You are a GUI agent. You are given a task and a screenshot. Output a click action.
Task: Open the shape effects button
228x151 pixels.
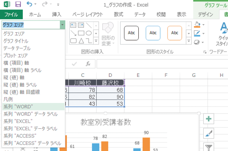197,42
